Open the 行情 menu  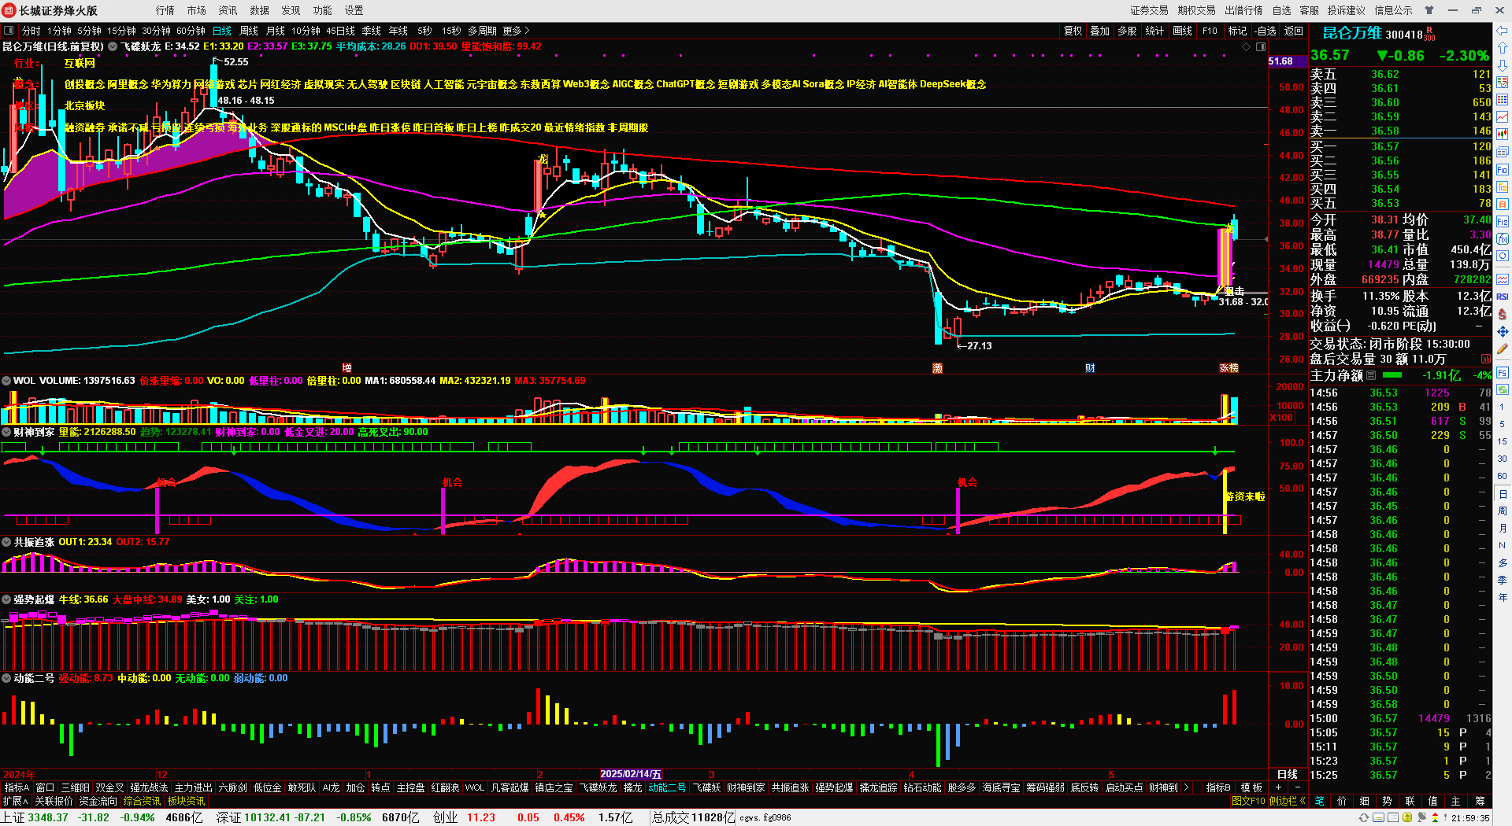click(x=165, y=10)
